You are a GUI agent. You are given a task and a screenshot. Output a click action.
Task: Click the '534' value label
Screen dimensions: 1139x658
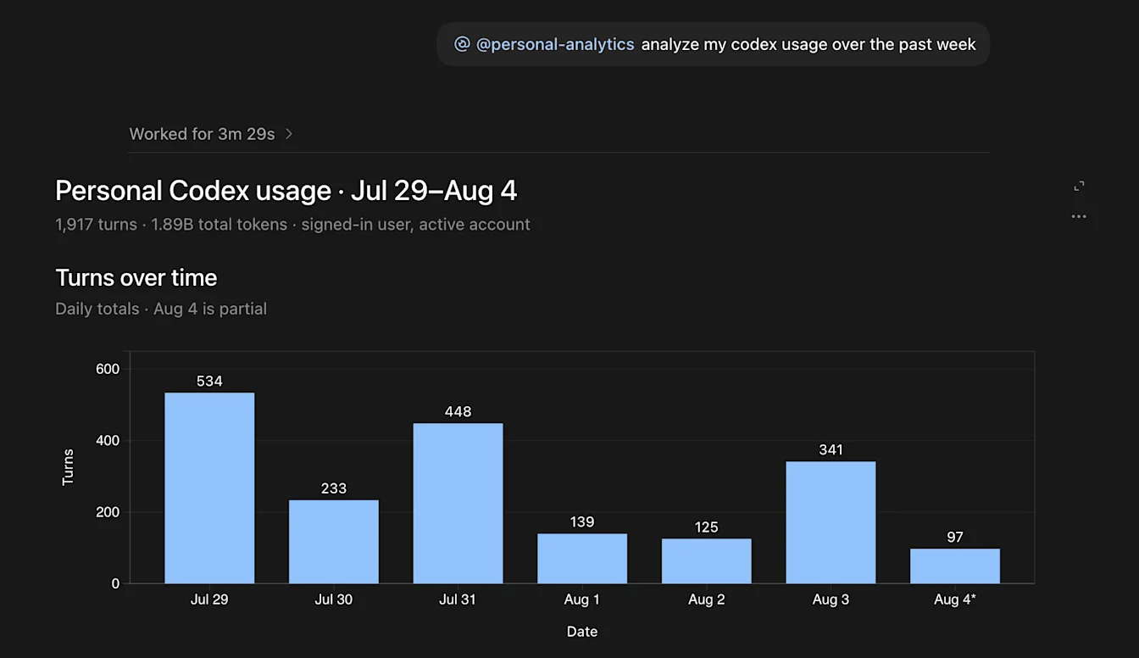point(209,382)
